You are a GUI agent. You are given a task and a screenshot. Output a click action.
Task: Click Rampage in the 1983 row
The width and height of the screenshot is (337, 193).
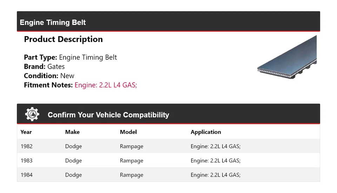pos(132,161)
